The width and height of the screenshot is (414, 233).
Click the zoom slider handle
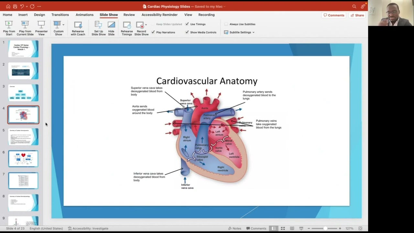(x=325, y=228)
